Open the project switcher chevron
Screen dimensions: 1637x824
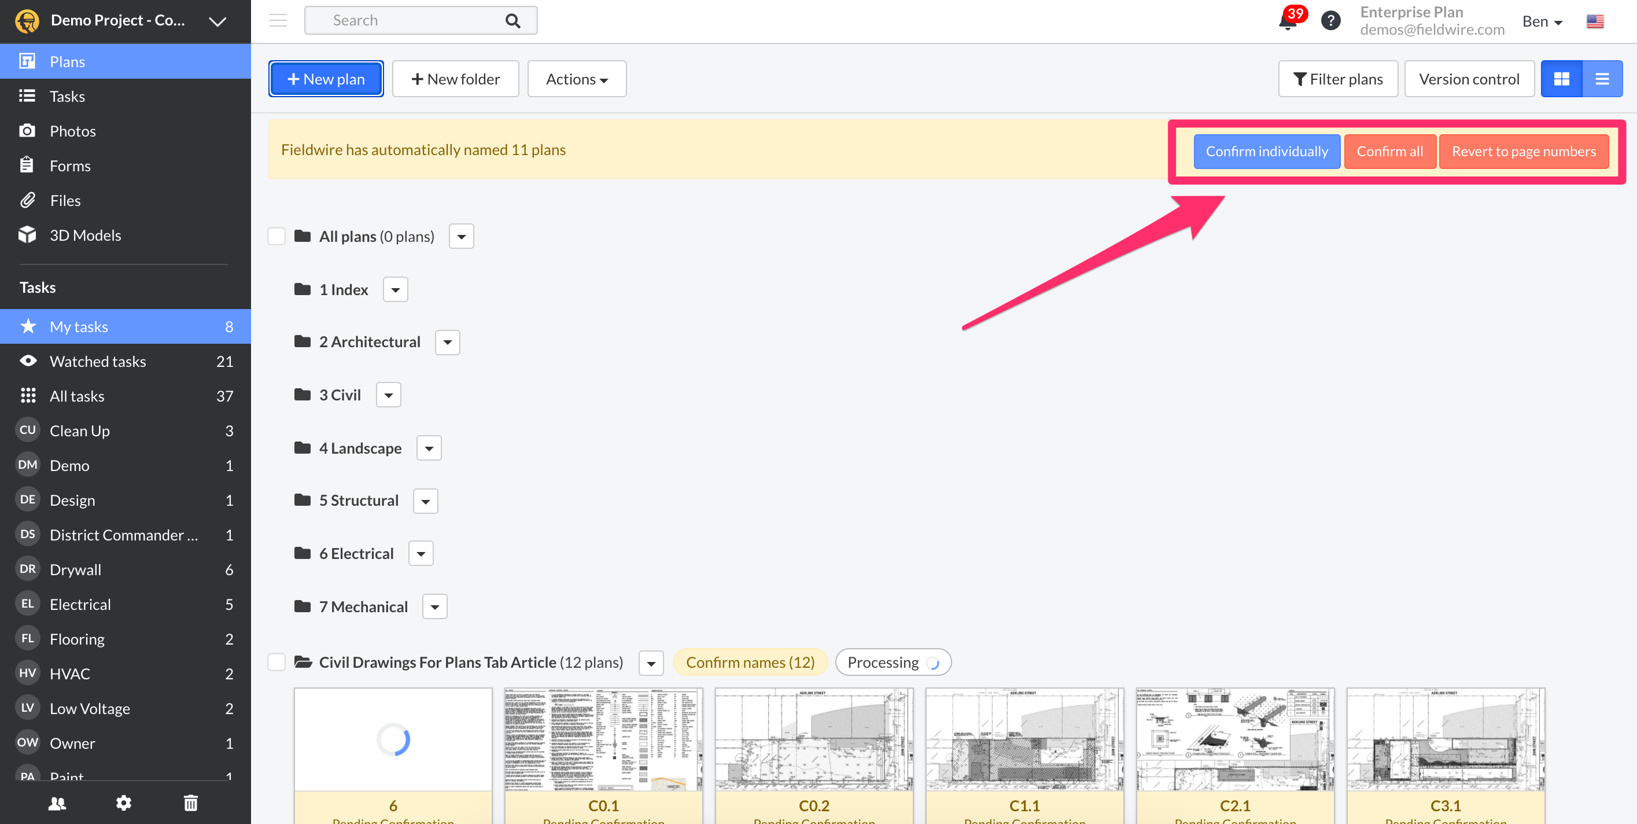pyautogui.click(x=217, y=21)
